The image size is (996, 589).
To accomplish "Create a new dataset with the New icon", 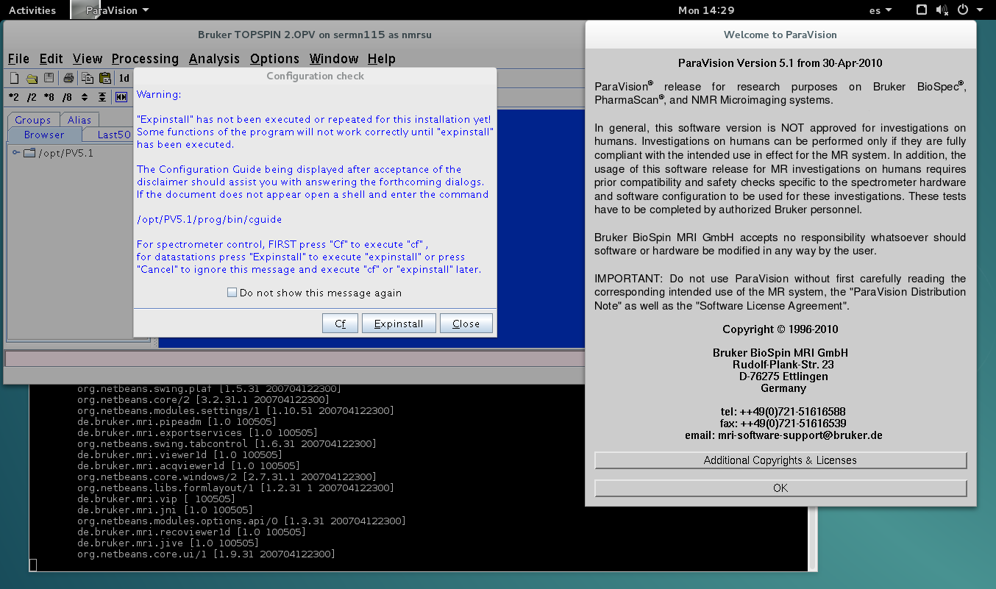I will [x=15, y=78].
